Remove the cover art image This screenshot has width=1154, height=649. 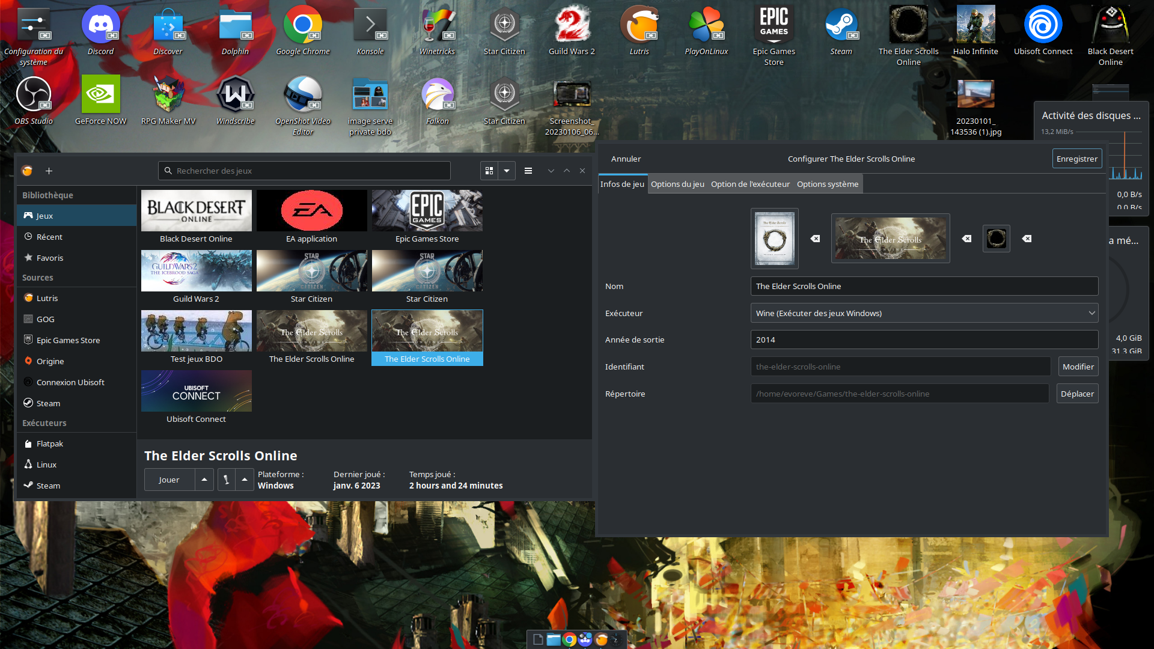coord(815,239)
